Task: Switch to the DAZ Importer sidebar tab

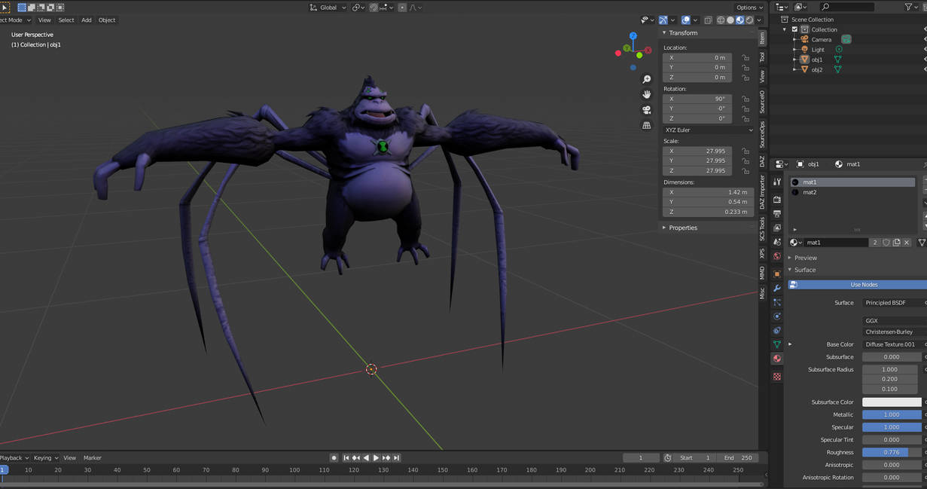Action: pyautogui.click(x=762, y=192)
